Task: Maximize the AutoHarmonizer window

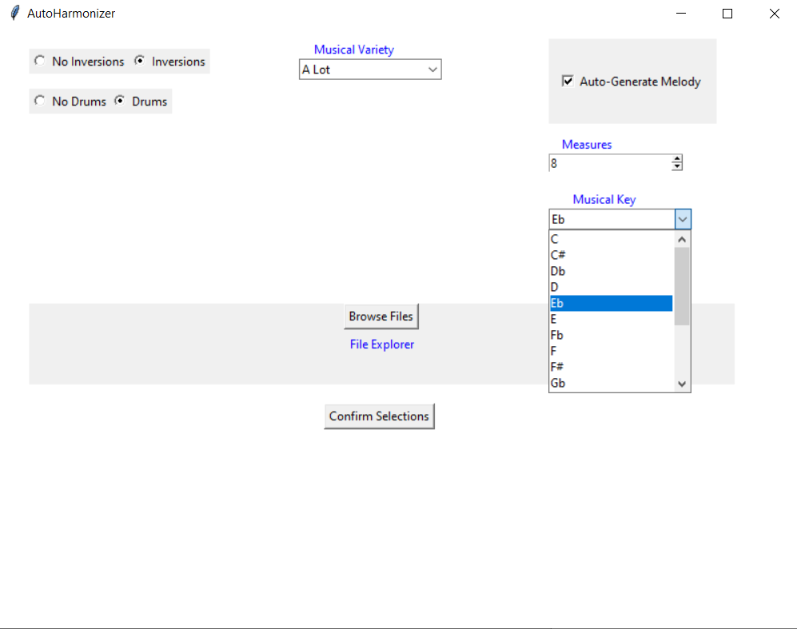Action: (x=727, y=14)
